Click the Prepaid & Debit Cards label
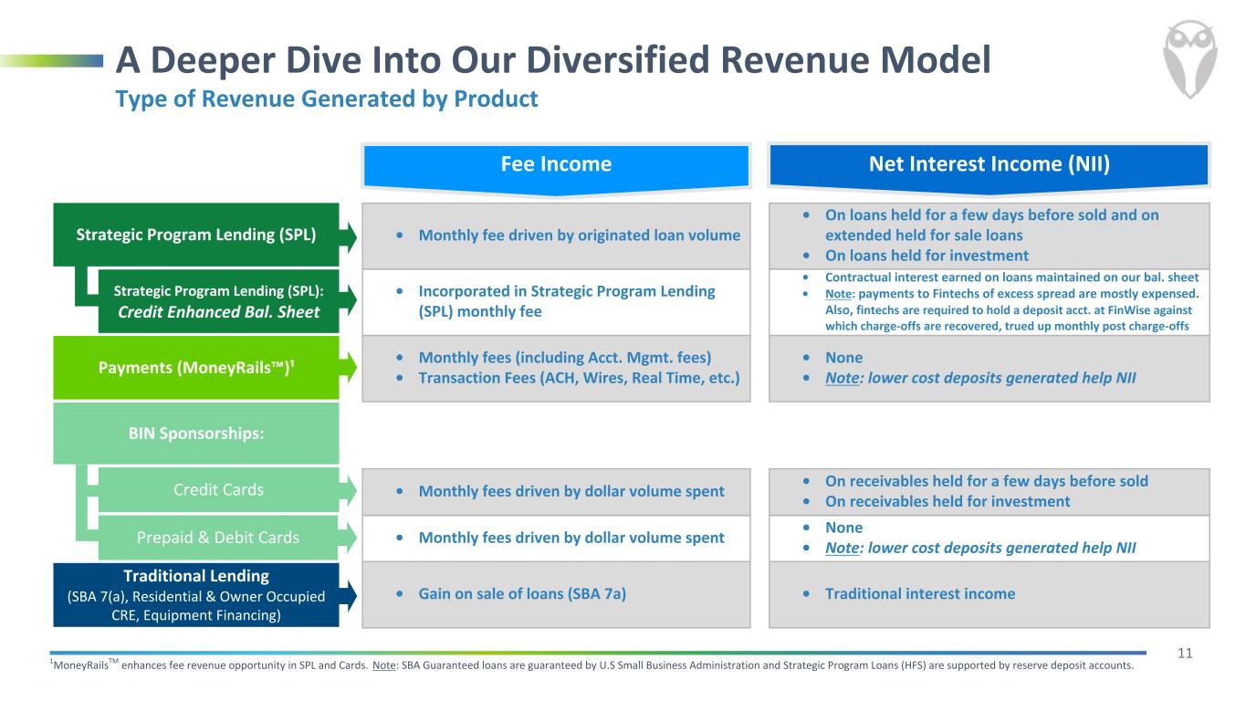The width and height of the screenshot is (1246, 701). click(218, 538)
